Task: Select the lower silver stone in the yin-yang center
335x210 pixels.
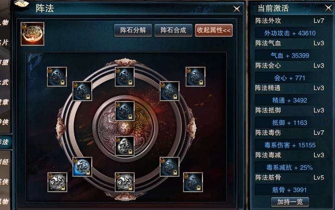Action: 125,146
